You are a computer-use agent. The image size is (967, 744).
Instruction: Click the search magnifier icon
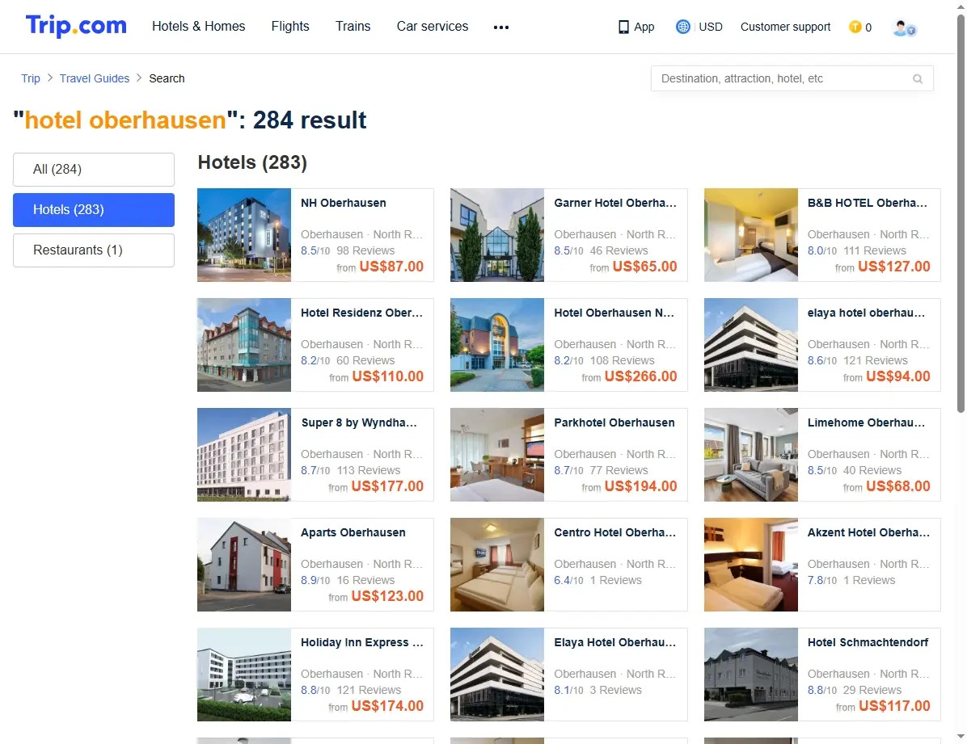click(918, 79)
